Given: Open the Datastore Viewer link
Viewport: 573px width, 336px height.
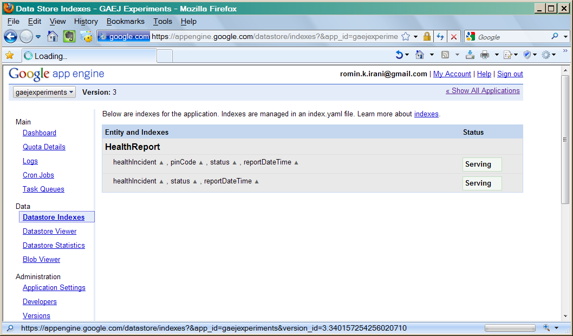Looking at the screenshot, I should pyautogui.click(x=50, y=231).
